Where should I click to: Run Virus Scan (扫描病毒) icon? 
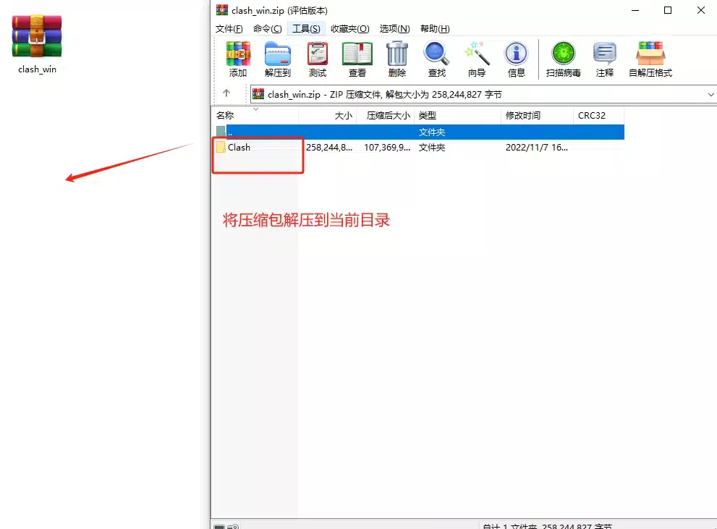coord(563,59)
